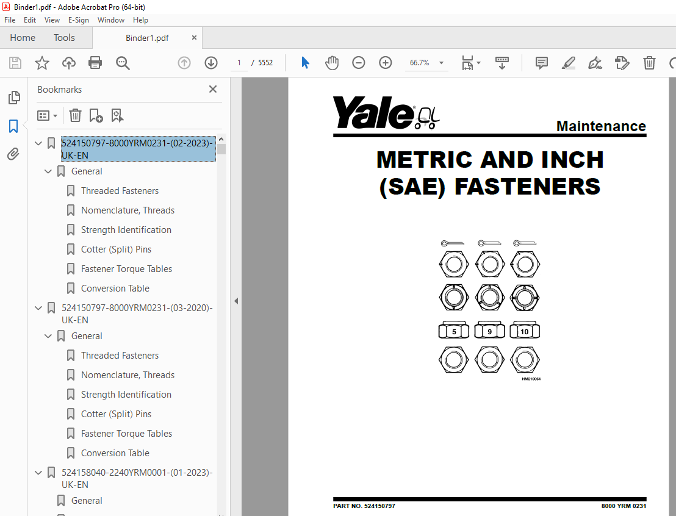Select the Binder1.pdf document tab
The width and height of the screenshot is (676, 516).
tap(147, 38)
